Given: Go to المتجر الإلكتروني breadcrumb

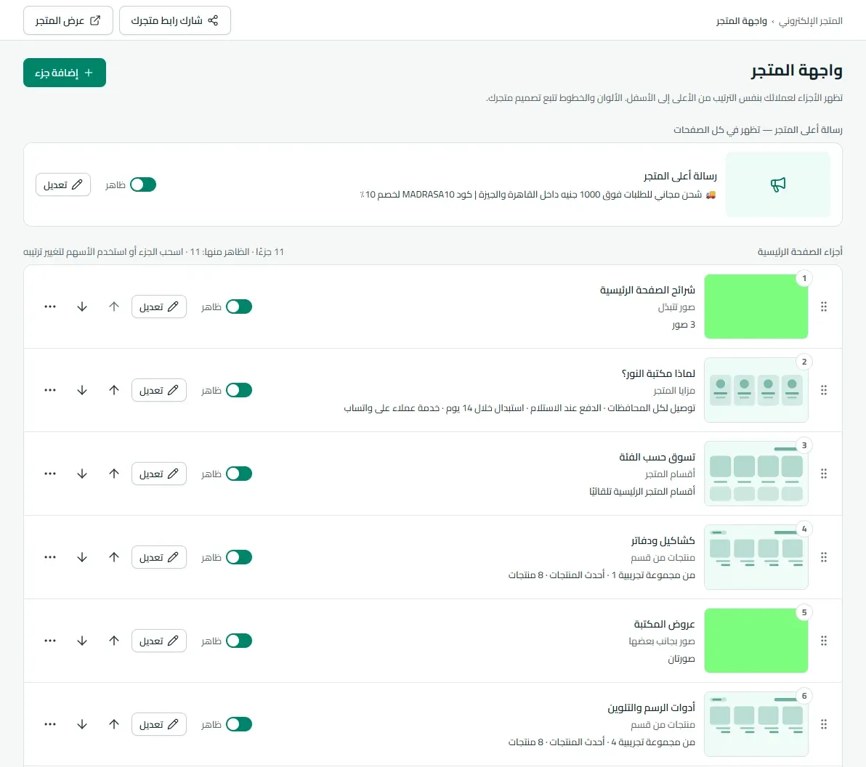Looking at the screenshot, I should 810,21.
